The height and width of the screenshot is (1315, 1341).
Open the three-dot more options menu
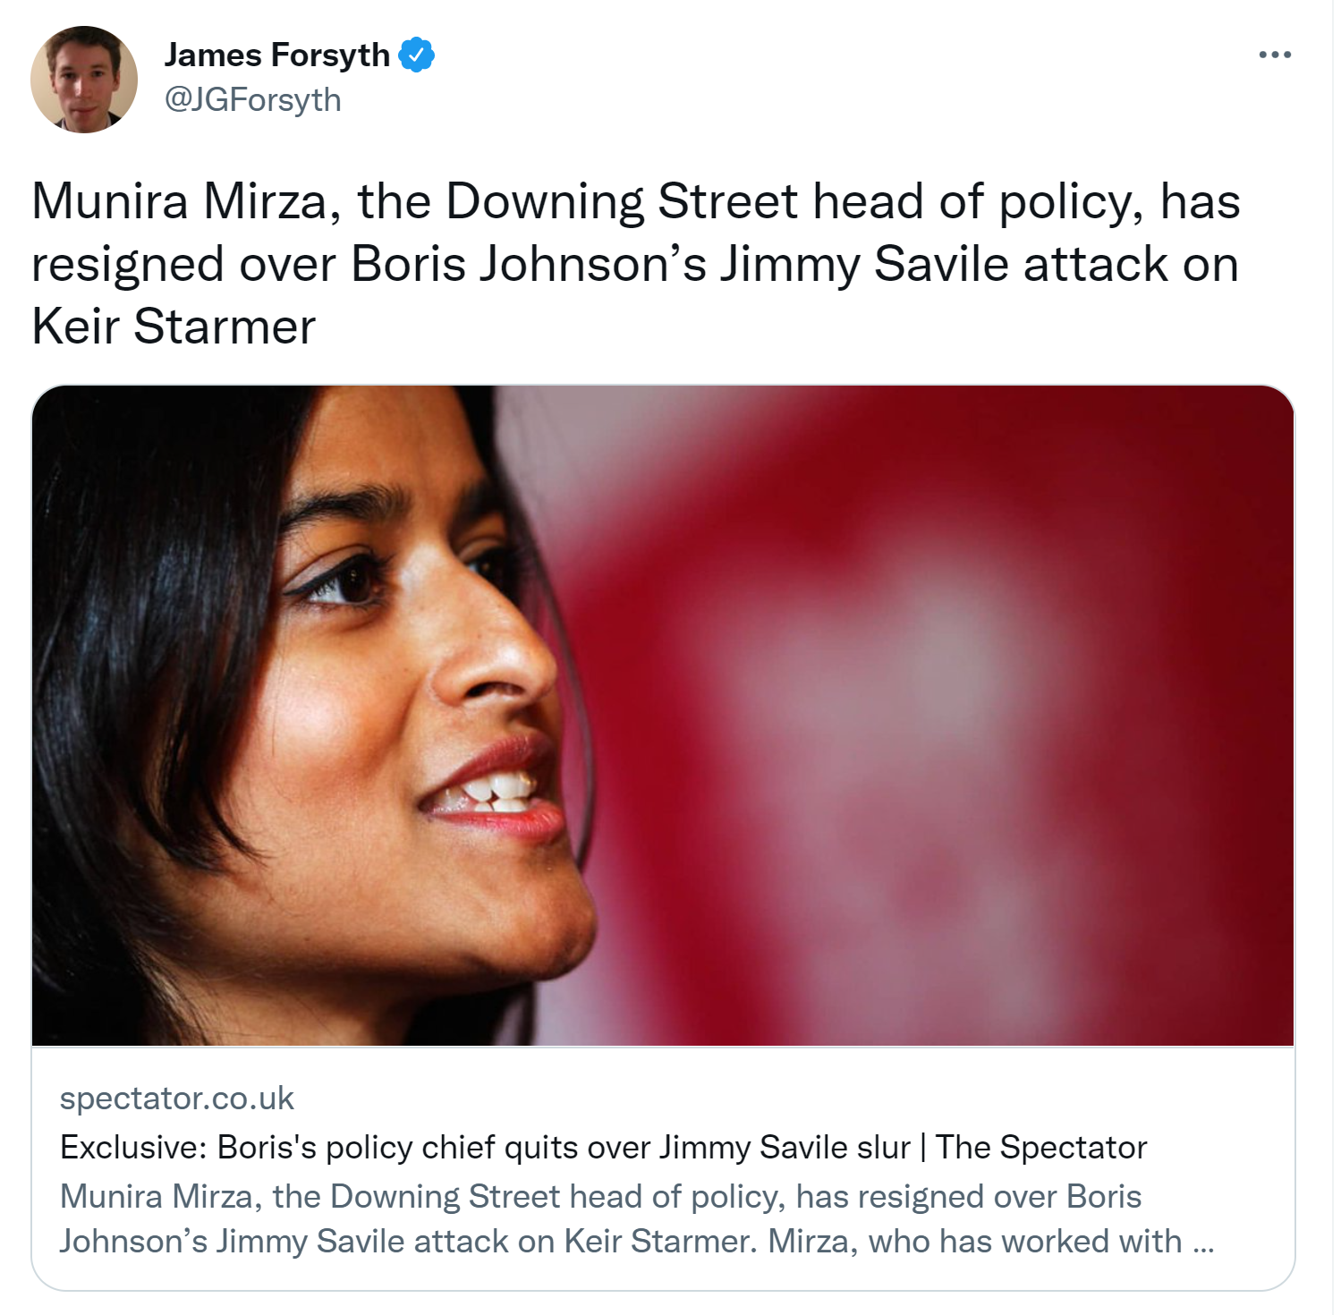click(x=1274, y=55)
